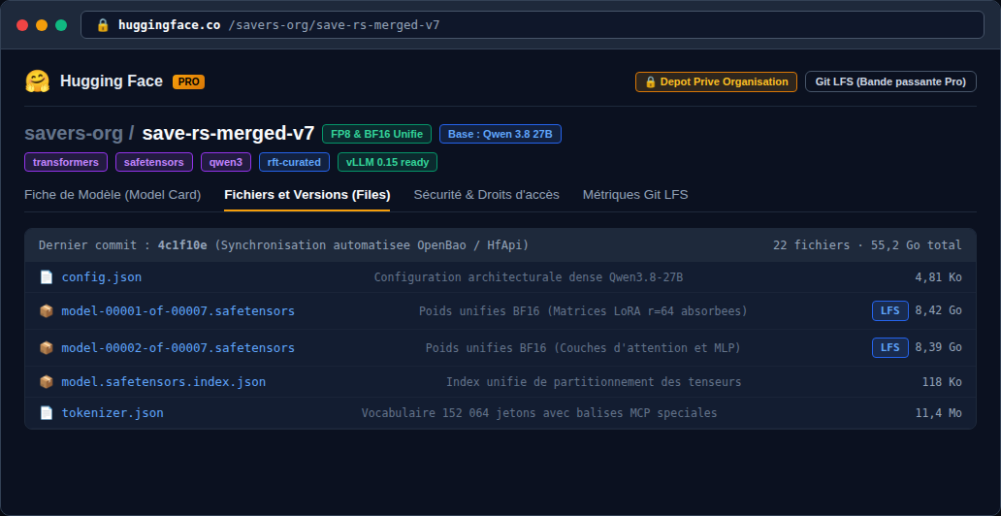Click the 8,39 Go file size
The width and height of the screenshot is (1001, 516).
[939, 348]
